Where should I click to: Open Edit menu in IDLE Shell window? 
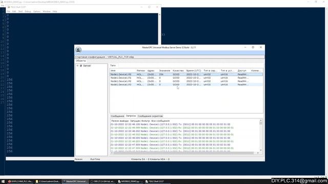pyautogui.click(x=14, y=11)
